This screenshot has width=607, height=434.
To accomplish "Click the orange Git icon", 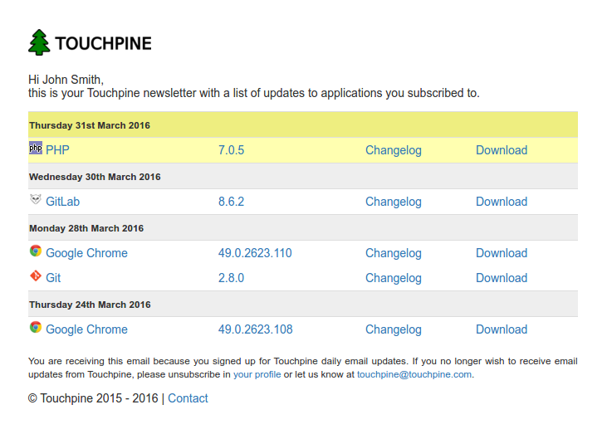I will [36, 276].
